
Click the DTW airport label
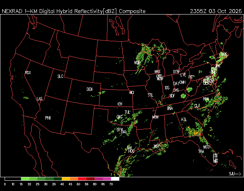pyautogui.click(x=176, y=72)
